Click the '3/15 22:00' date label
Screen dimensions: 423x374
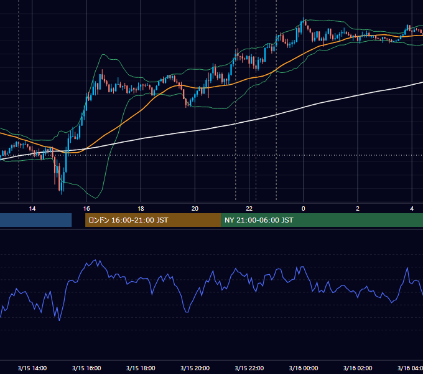249,368
